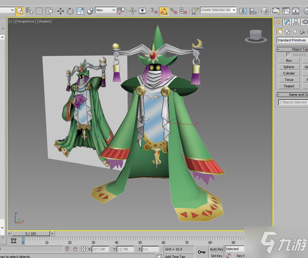Click Sphere primitive button

289,67
